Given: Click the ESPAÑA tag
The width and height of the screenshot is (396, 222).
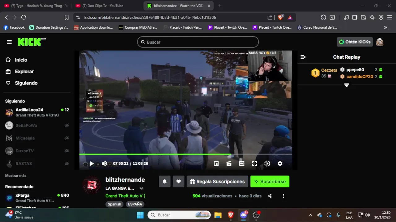Looking at the screenshot, I should tap(135, 204).
